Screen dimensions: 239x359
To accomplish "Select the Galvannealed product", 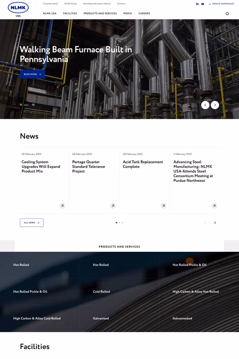I will 182,319.
